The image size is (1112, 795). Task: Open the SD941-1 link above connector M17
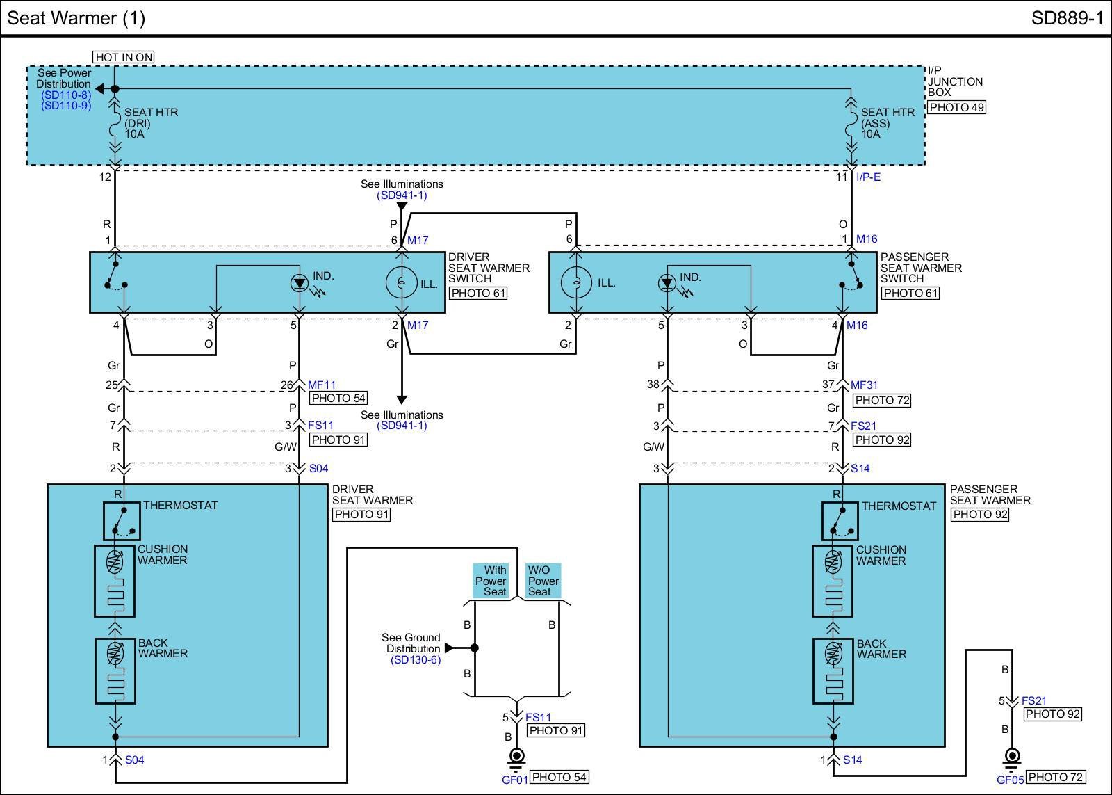click(x=402, y=195)
